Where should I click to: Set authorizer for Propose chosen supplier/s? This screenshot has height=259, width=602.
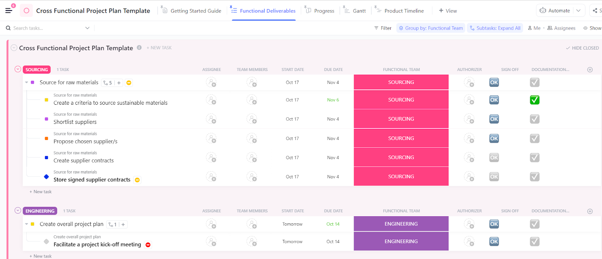[x=469, y=139]
